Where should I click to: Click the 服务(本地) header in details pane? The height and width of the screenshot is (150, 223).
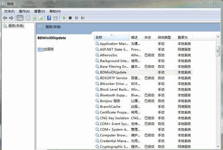coord(53,27)
